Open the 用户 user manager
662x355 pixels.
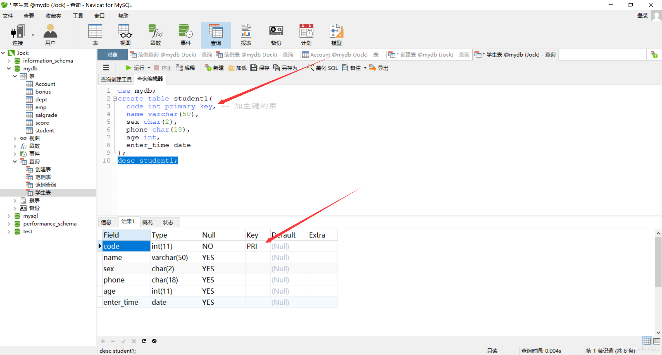coord(50,34)
